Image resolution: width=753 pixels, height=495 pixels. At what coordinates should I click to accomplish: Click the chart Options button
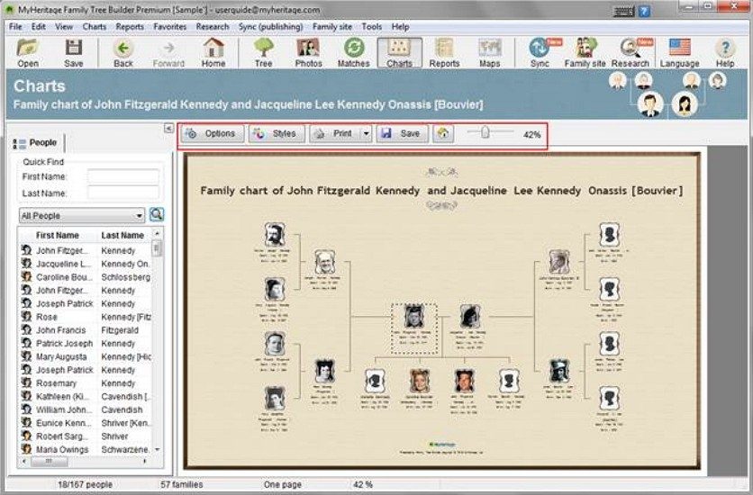[x=213, y=134]
